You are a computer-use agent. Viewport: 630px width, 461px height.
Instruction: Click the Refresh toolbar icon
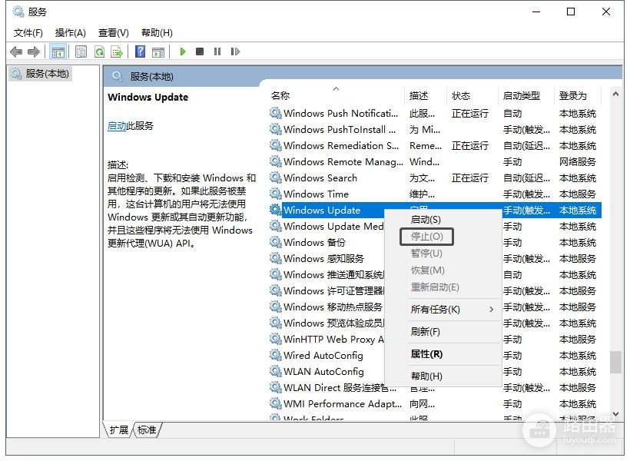(x=99, y=51)
